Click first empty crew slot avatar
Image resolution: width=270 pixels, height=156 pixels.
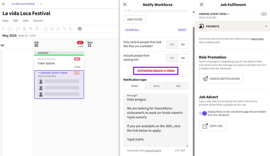pos(41,81)
